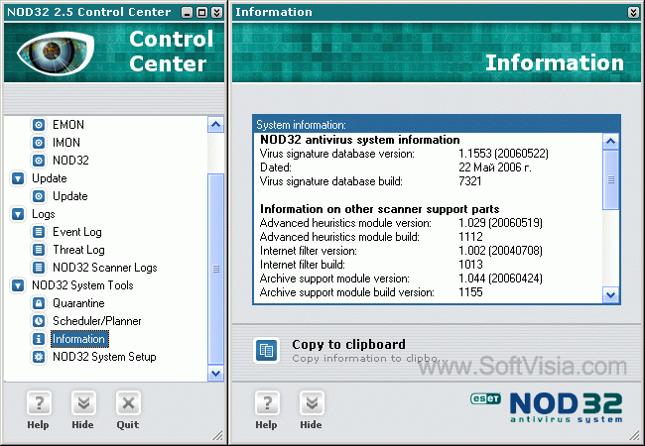Click Help question mark in Control Center

pos(39,403)
